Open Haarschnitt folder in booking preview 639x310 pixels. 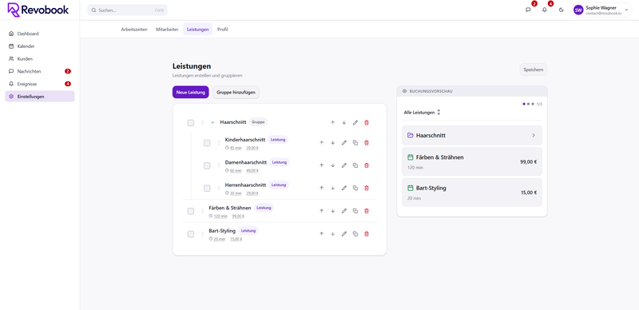pyautogui.click(x=472, y=135)
